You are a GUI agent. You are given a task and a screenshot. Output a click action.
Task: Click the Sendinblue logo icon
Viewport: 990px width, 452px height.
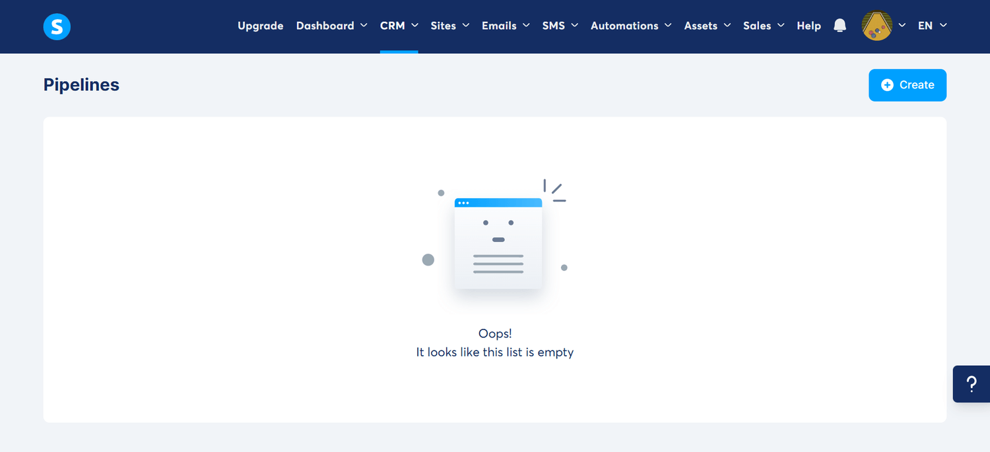[57, 26]
